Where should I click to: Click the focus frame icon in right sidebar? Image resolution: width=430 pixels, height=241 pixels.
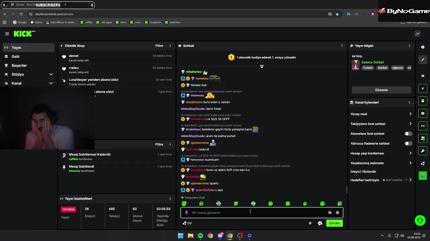[x=423, y=76]
